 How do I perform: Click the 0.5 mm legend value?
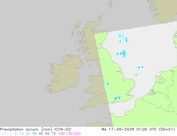pos(4,134)
